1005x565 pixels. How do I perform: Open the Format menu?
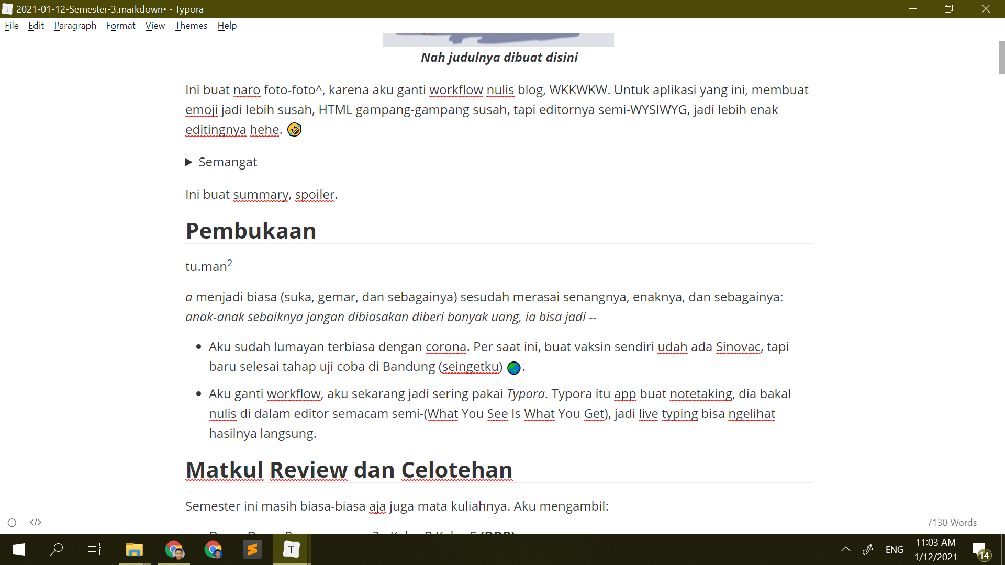120,26
